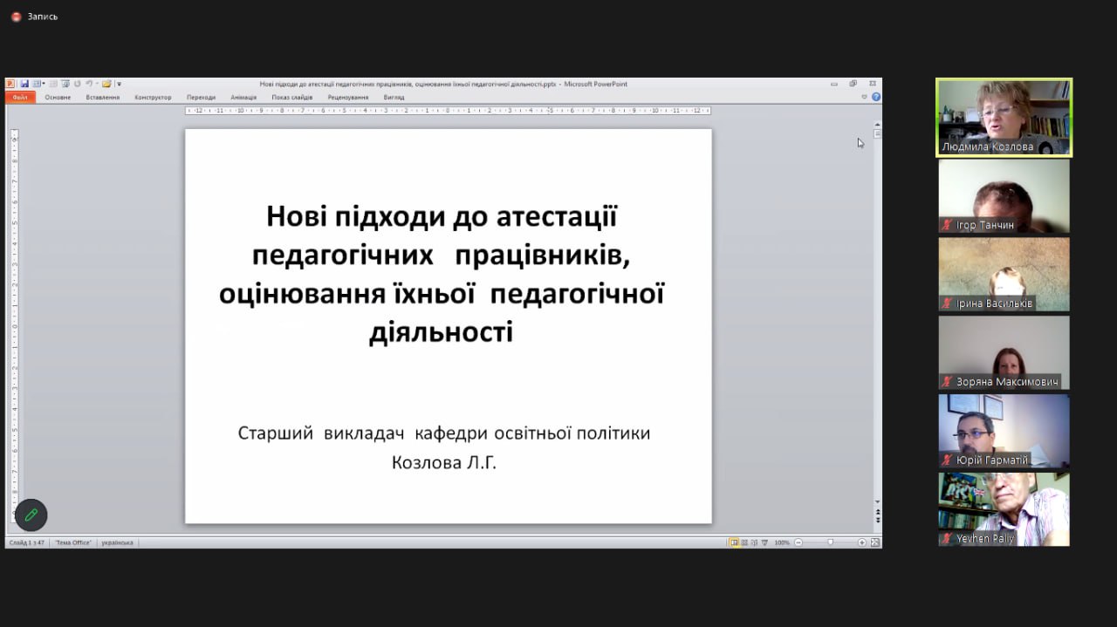Image resolution: width=1117 pixels, height=627 pixels.
Task: Switch to Slide Sorter view icon
Action: click(744, 542)
